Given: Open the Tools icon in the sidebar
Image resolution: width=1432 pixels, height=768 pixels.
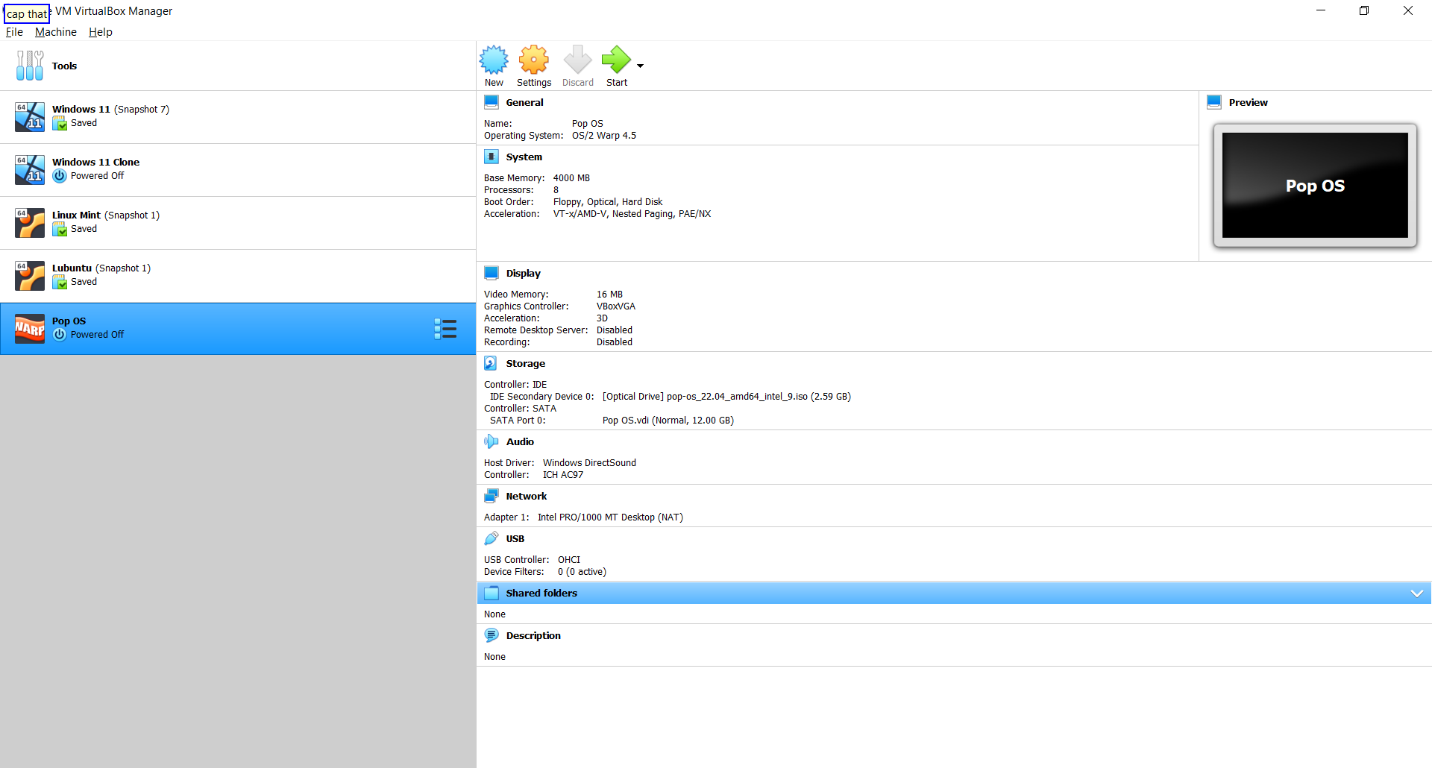Looking at the screenshot, I should (30, 66).
